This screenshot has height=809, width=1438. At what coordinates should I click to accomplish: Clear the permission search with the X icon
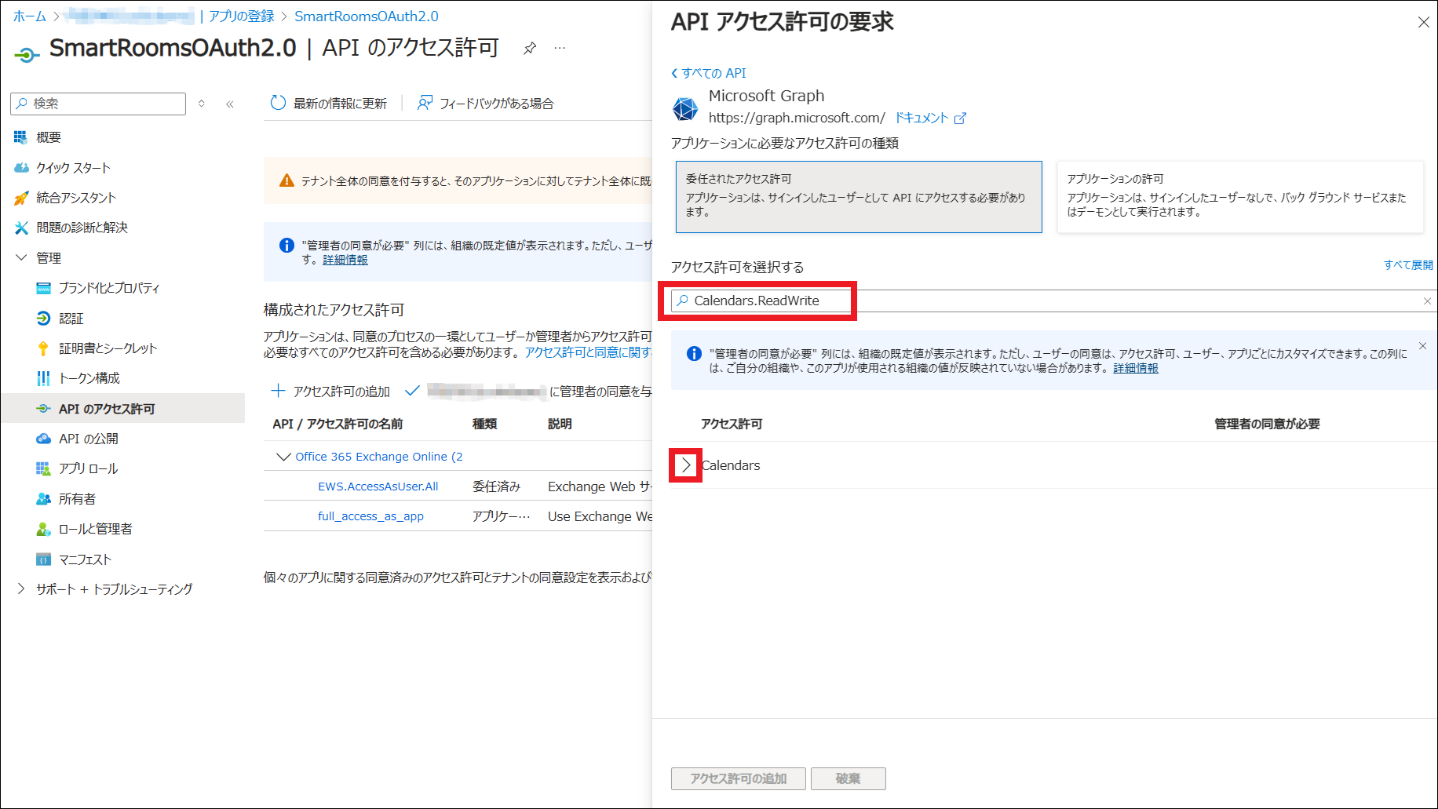(1427, 301)
